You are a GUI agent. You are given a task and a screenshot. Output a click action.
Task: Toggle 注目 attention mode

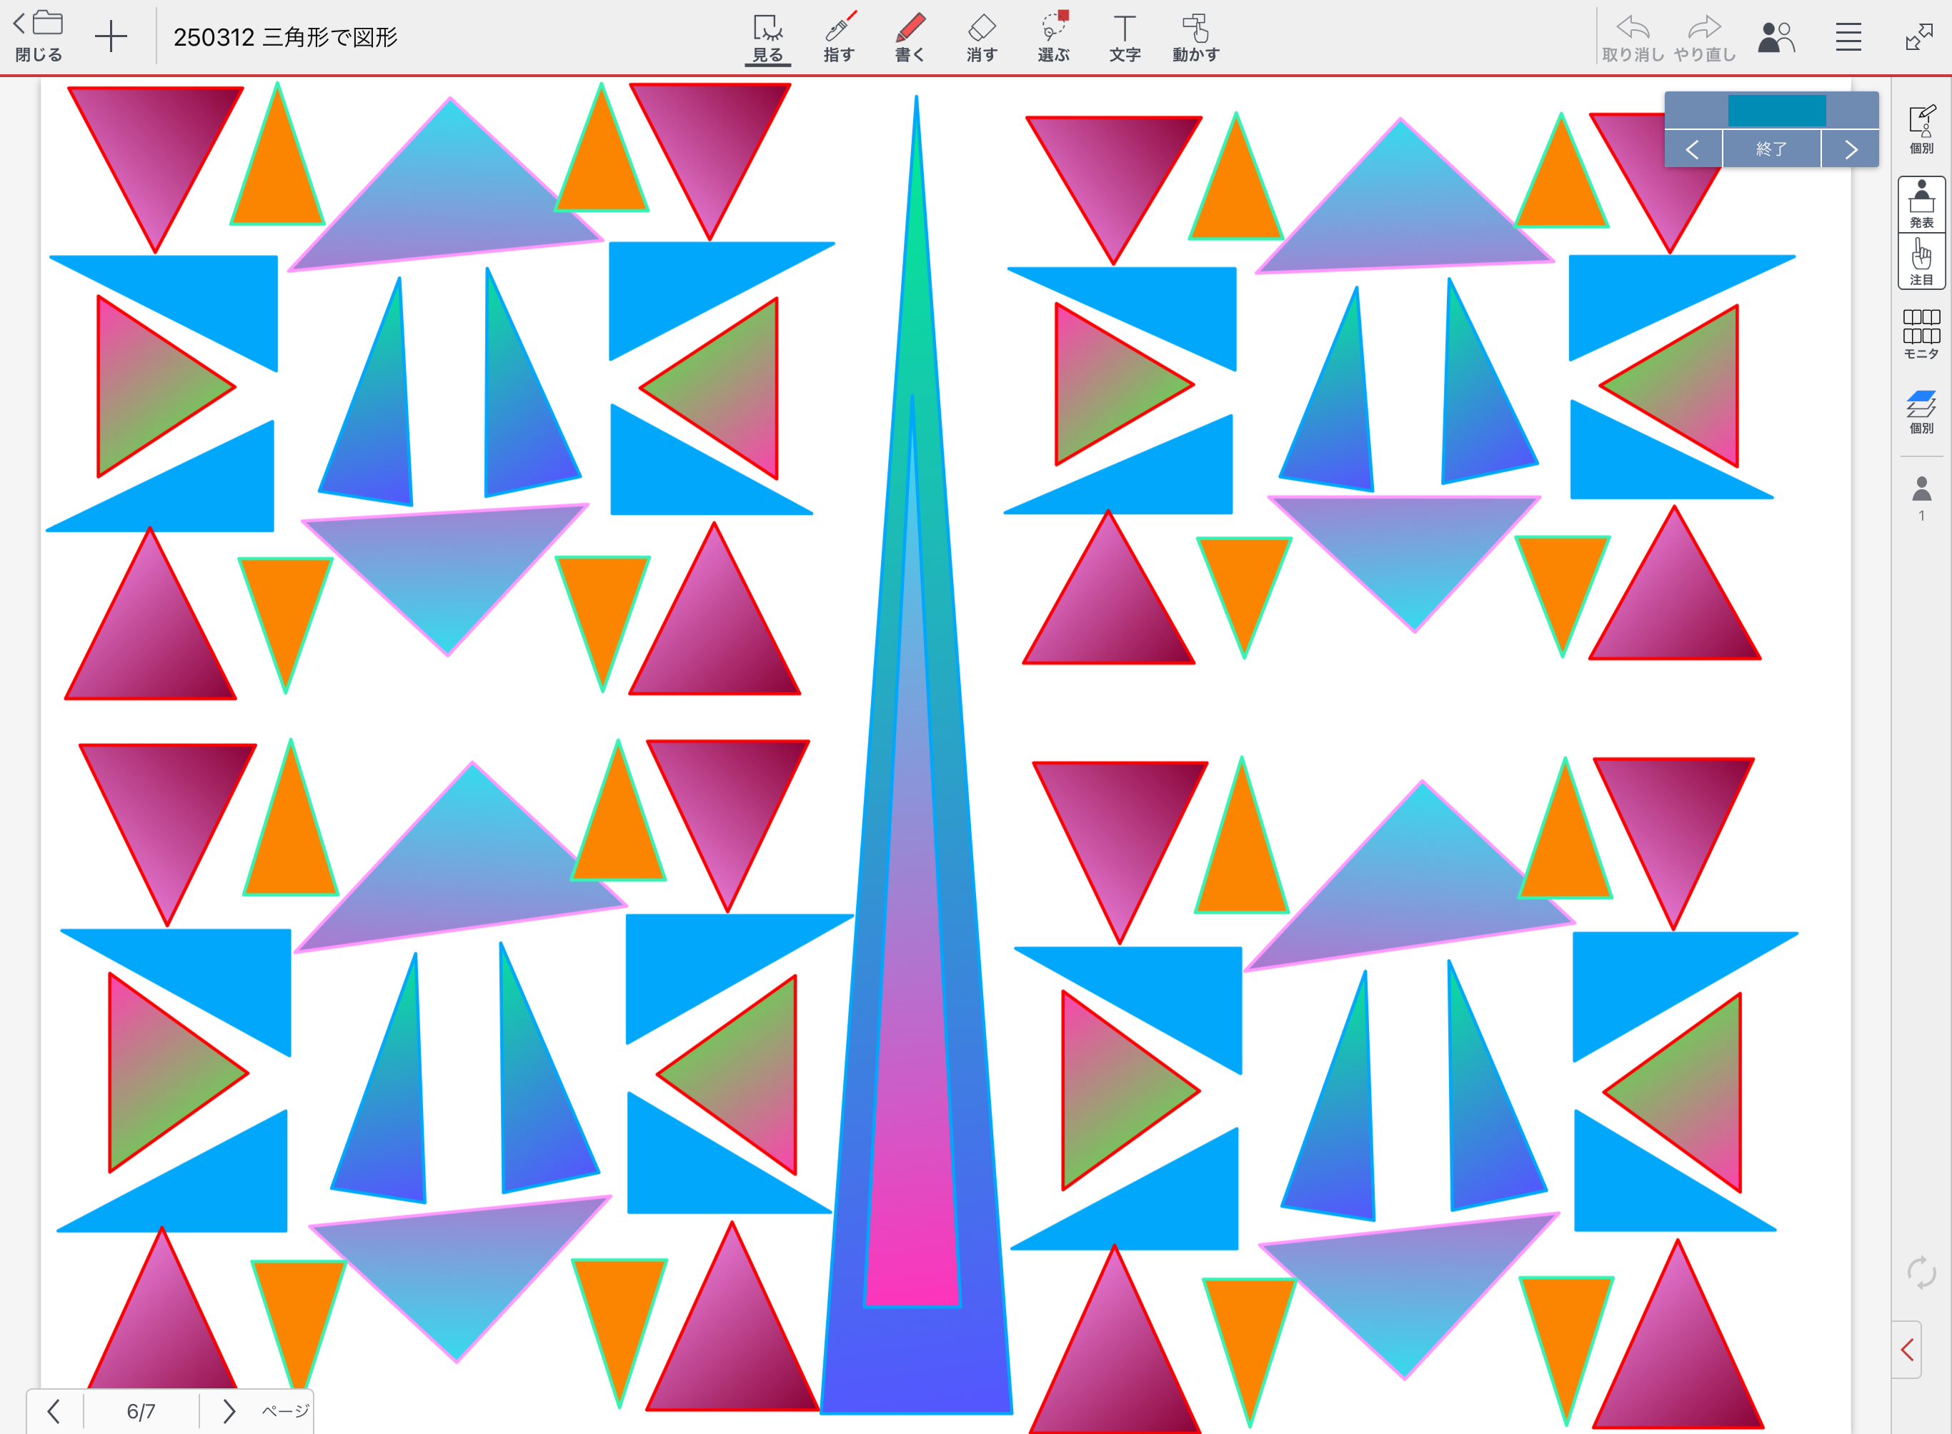coord(1921,261)
